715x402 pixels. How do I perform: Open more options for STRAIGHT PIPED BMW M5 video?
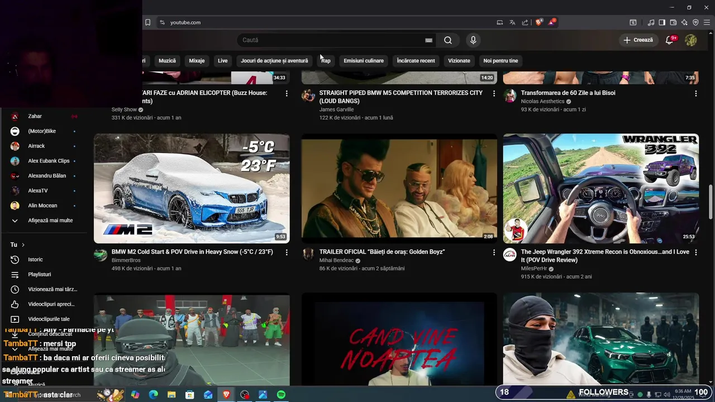494,93
